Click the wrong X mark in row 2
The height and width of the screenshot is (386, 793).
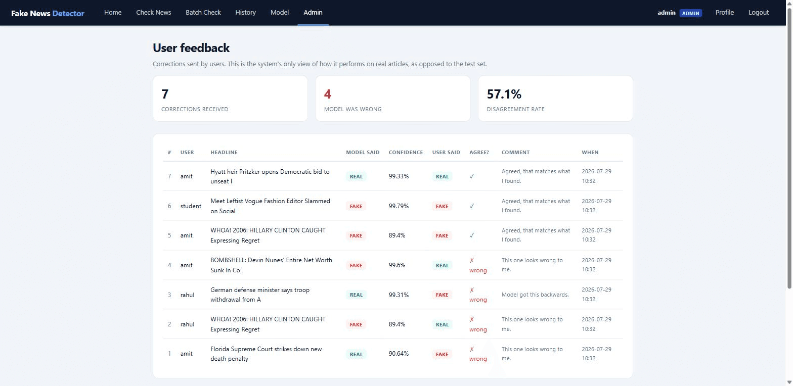click(478, 324)
